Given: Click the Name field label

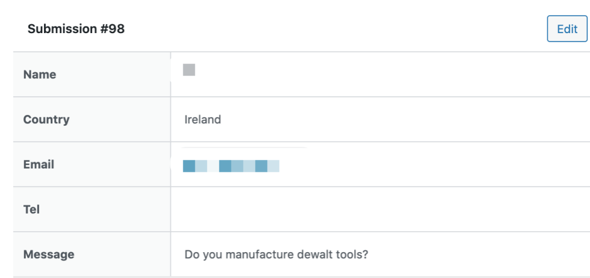Looking at the screenshot, I should [x=40, y=75].
